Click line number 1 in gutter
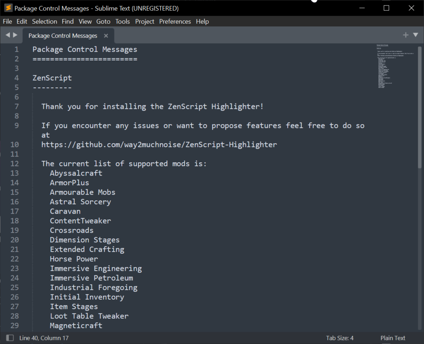This screenshot has height=344, width=424. (x=17, y=50)
